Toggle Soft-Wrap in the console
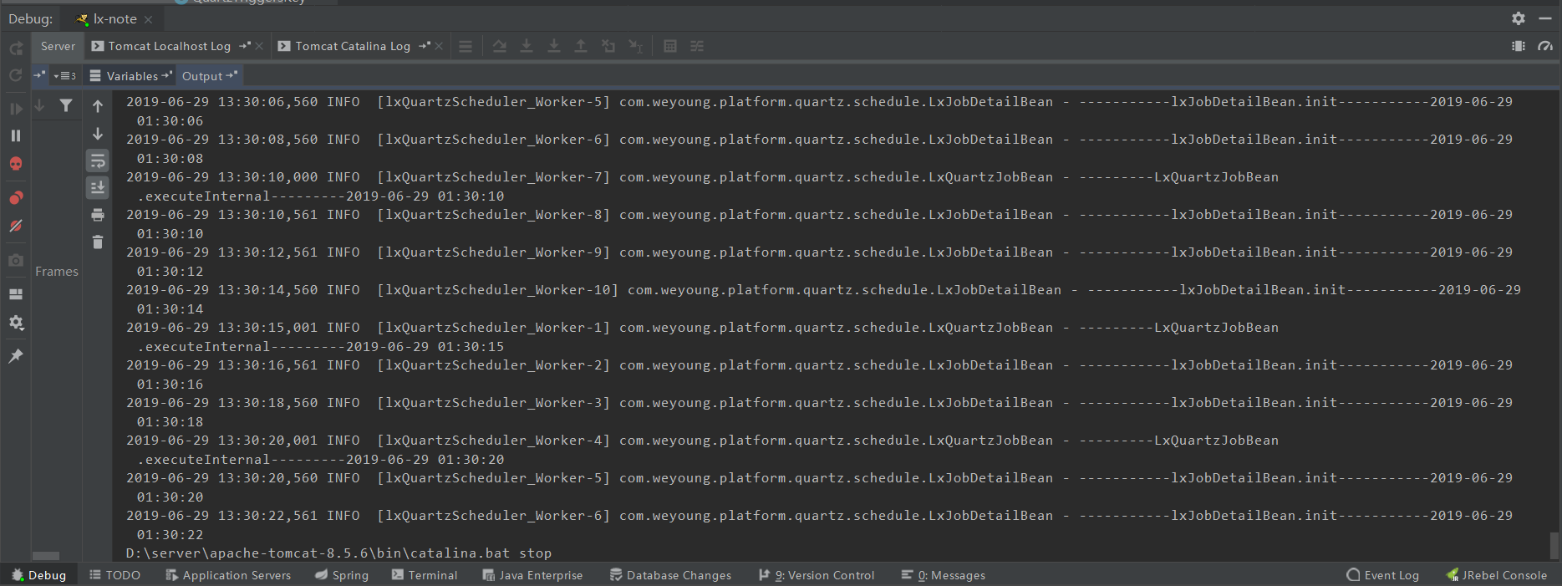The height and width of the screenshot is (586, 1562). (98, 161)
